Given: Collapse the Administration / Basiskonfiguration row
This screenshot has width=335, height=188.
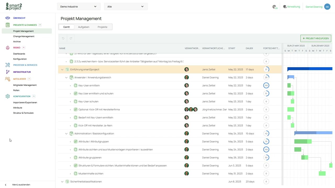Looking at the screenshot, I should tap(66, 134).
